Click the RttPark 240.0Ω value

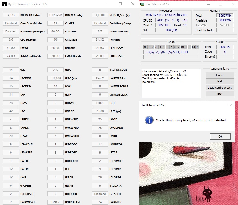[55, 48]
